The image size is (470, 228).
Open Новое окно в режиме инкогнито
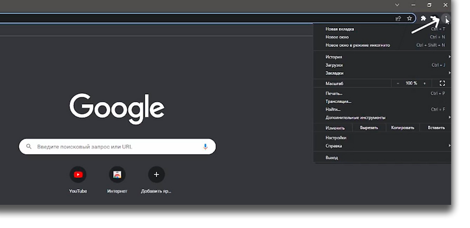point(382,45)
